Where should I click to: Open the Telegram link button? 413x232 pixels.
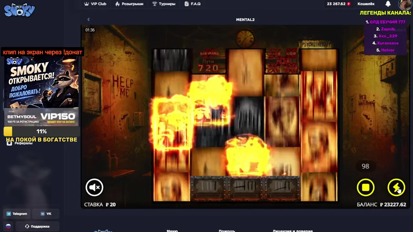[x=17, y=214]
